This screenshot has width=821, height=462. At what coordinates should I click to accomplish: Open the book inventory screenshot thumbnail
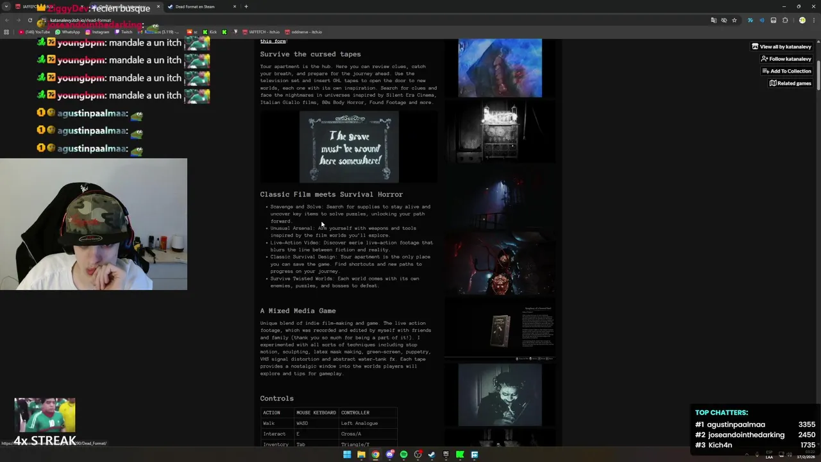(x=500, y=330)
